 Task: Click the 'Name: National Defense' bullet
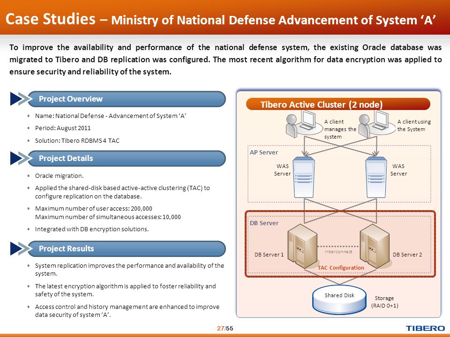[x=111, y=116]
